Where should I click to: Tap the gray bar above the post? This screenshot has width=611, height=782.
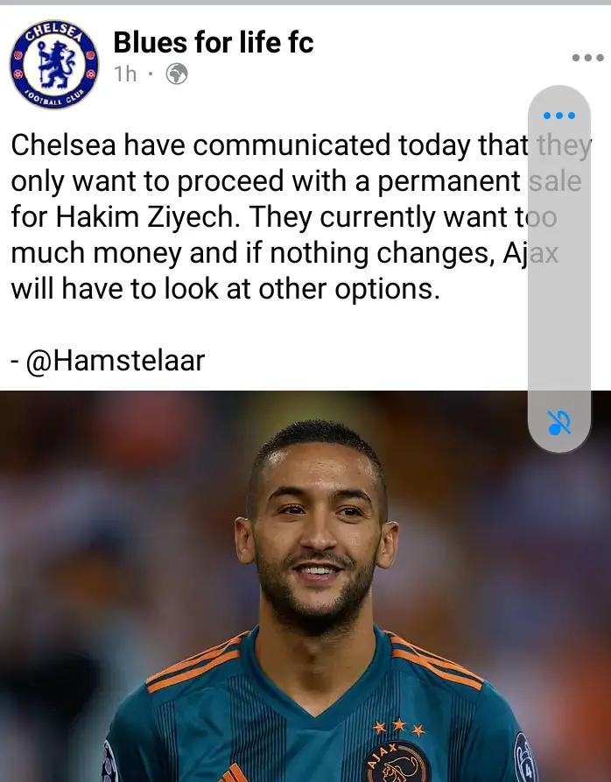point(305,3)
